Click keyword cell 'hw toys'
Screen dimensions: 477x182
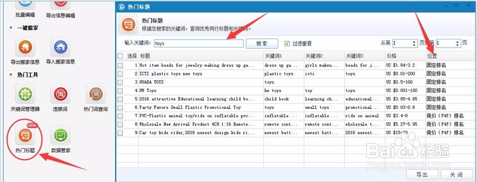[273, 90]
